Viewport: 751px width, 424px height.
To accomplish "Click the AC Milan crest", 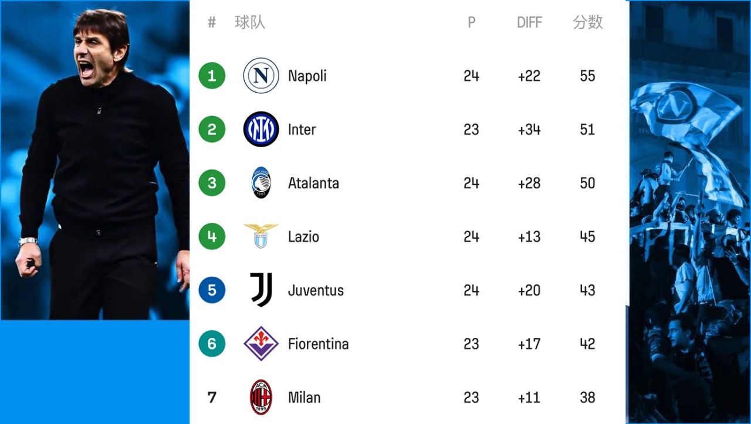I will coord(261,397).
